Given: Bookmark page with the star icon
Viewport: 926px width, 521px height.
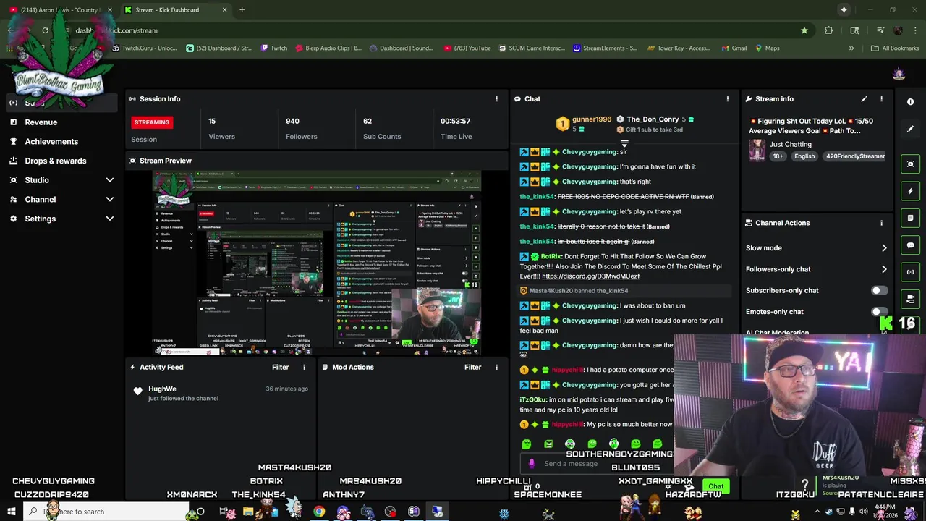Looking at the screenshot, I should tap(804, 30).
